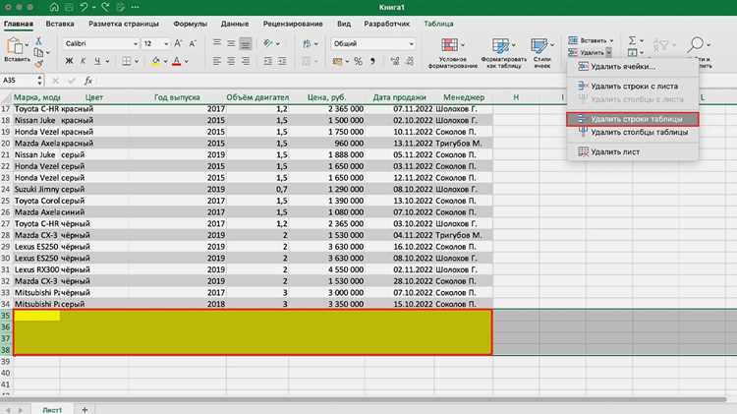Image resolution: width=737 pixels, height=414 pixels.
Task: Click the Copy icon
Action: click(39, 53)
